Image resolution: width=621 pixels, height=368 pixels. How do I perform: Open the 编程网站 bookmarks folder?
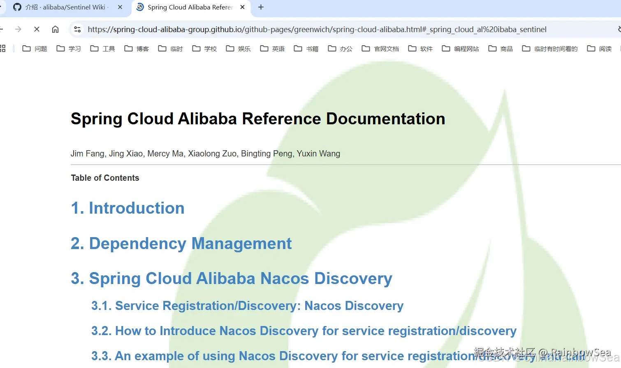(460, 49)
